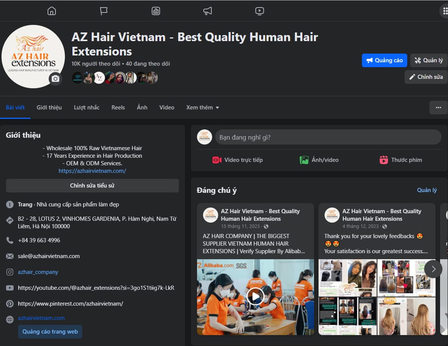Click the megaphone Ads icon in top navigation
Image resolution: width=448 pixels, height=346 pixels.
pyautogui.click(x=207, y=11)
